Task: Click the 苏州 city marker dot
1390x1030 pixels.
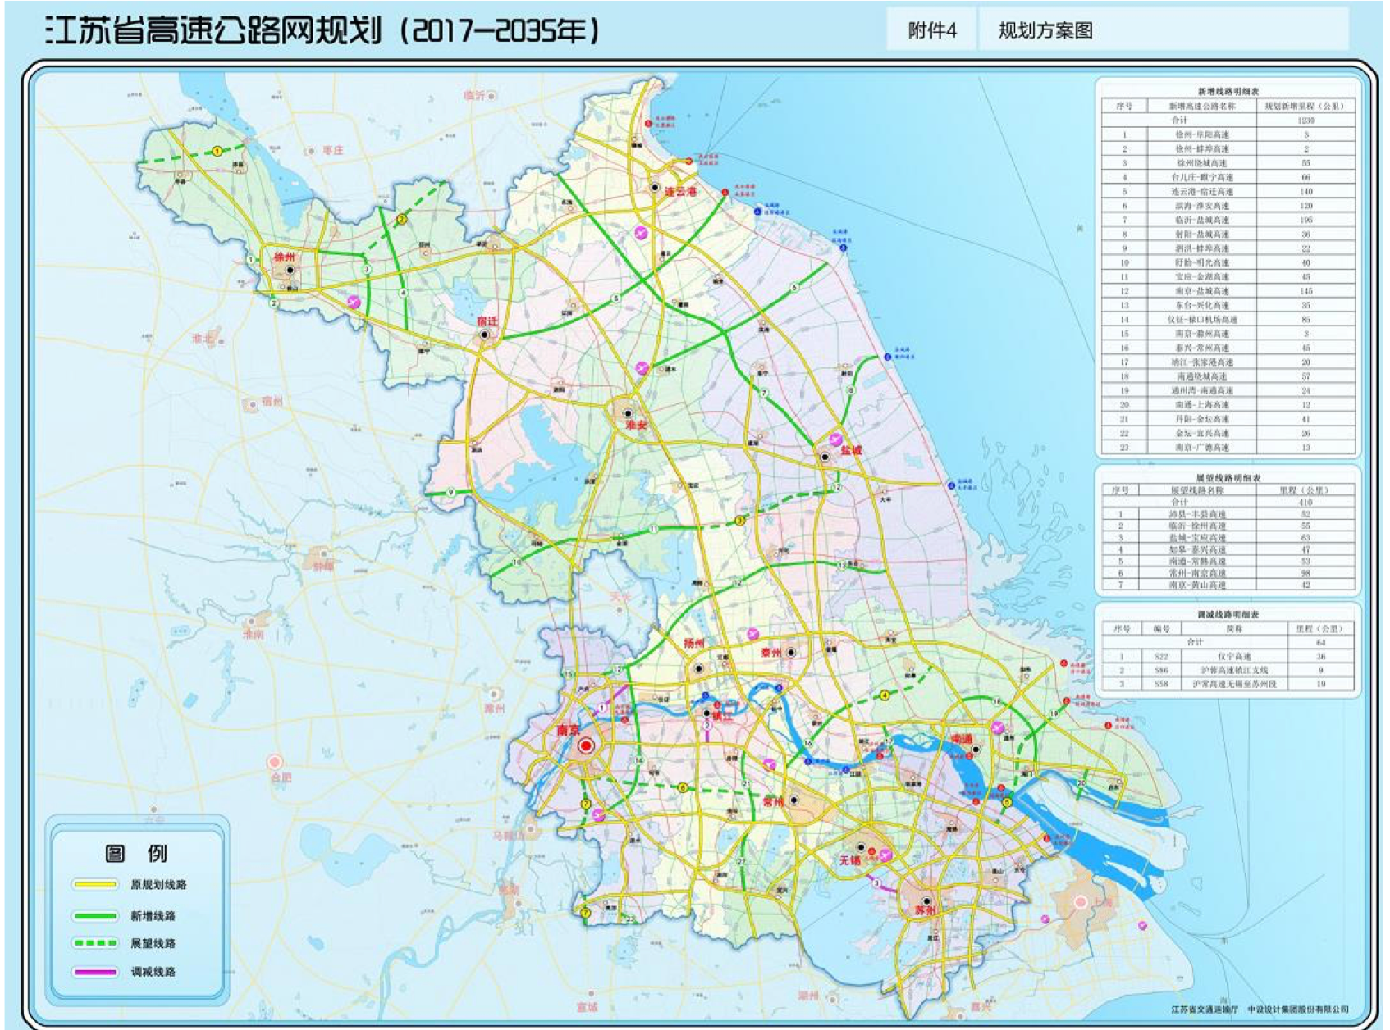Action: 926,900
